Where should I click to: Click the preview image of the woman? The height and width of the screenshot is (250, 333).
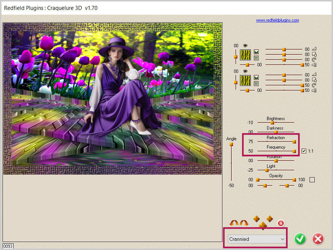(x=112, y=99)
